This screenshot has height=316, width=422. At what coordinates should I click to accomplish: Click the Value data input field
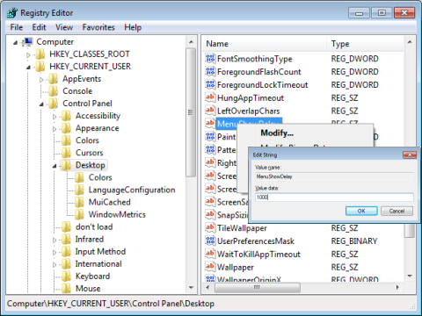334,197
